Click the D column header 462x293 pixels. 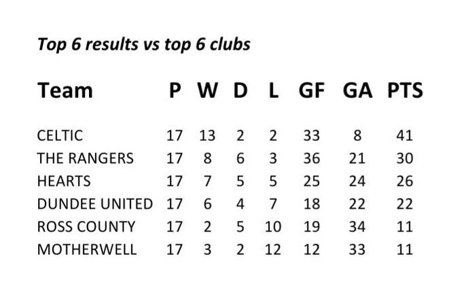[x=241, y=90]
